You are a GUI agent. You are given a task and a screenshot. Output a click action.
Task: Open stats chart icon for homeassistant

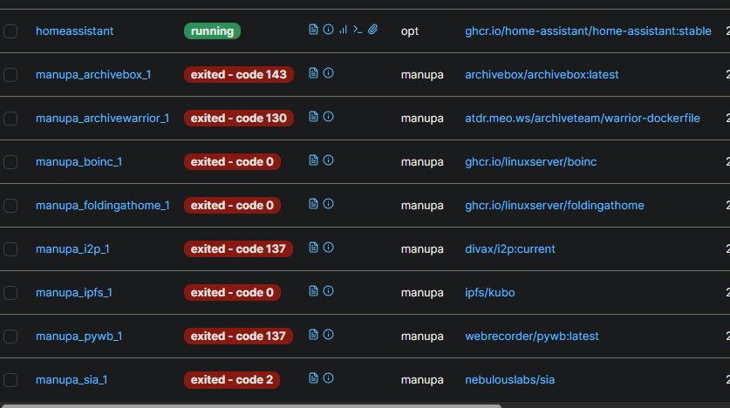click(x=343, y=30)
